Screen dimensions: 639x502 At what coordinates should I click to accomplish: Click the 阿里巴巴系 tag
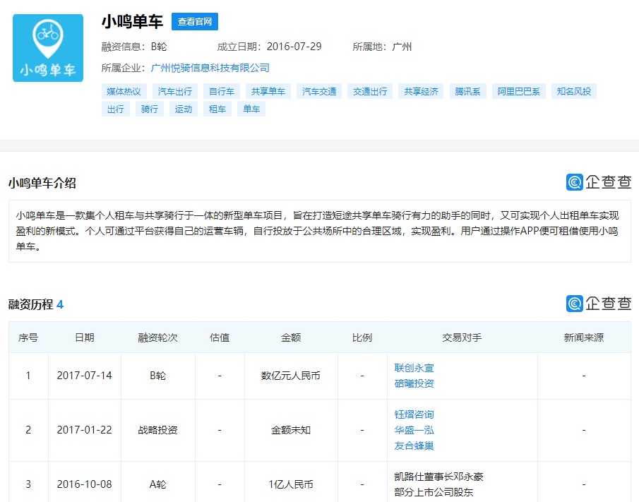[518, 91]
